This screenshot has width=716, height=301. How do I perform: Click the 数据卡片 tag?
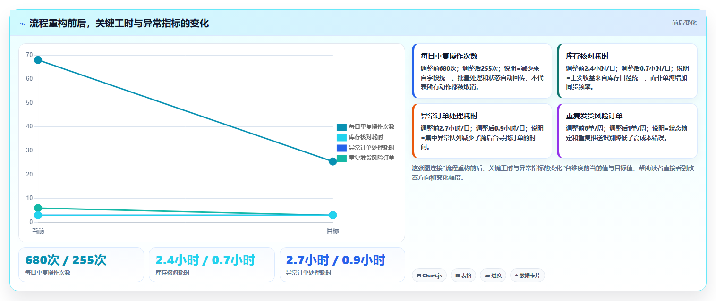click(528, 276)
